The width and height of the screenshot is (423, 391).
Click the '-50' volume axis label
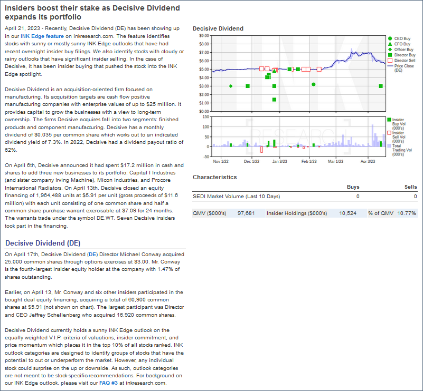pos(206,157)
